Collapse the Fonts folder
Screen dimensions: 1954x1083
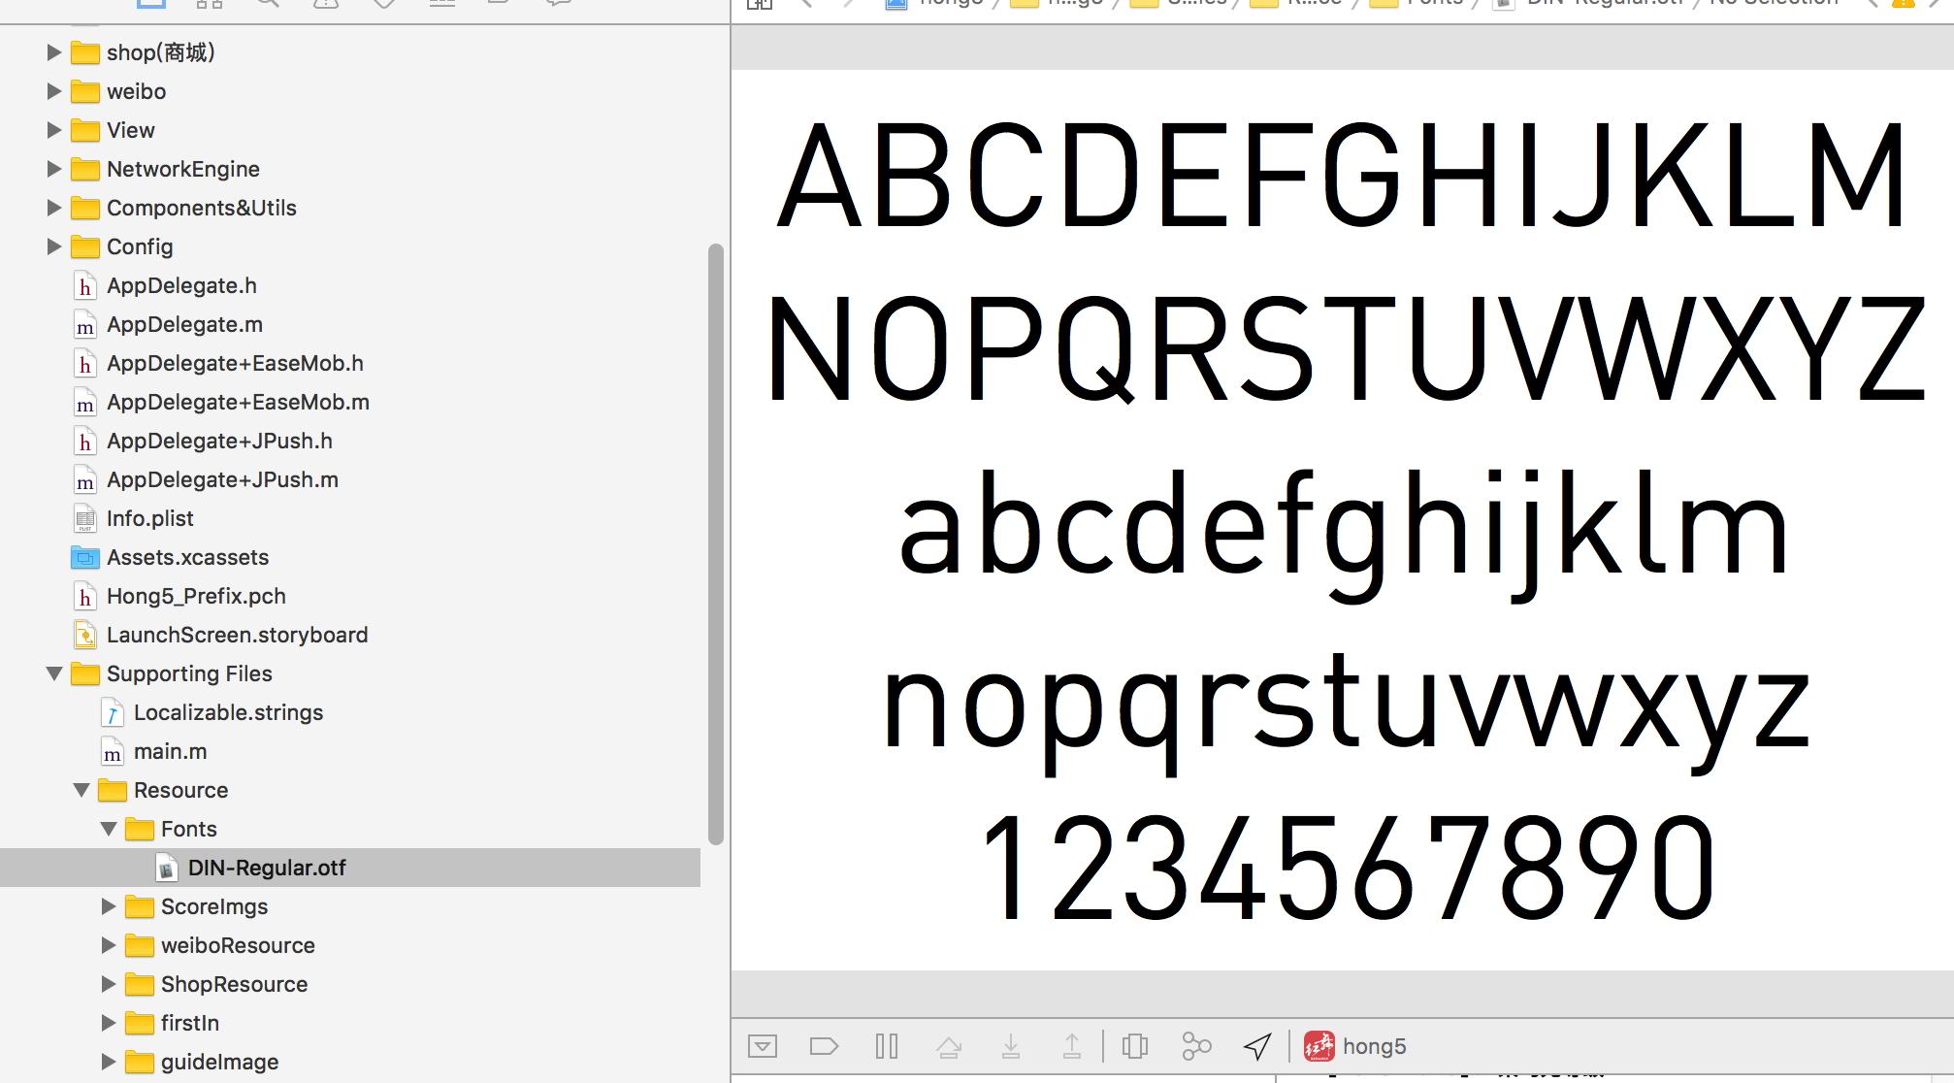109,829
